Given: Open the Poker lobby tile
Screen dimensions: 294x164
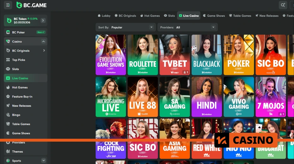Looking at the screenshot, I should click(x=239, y=55).
